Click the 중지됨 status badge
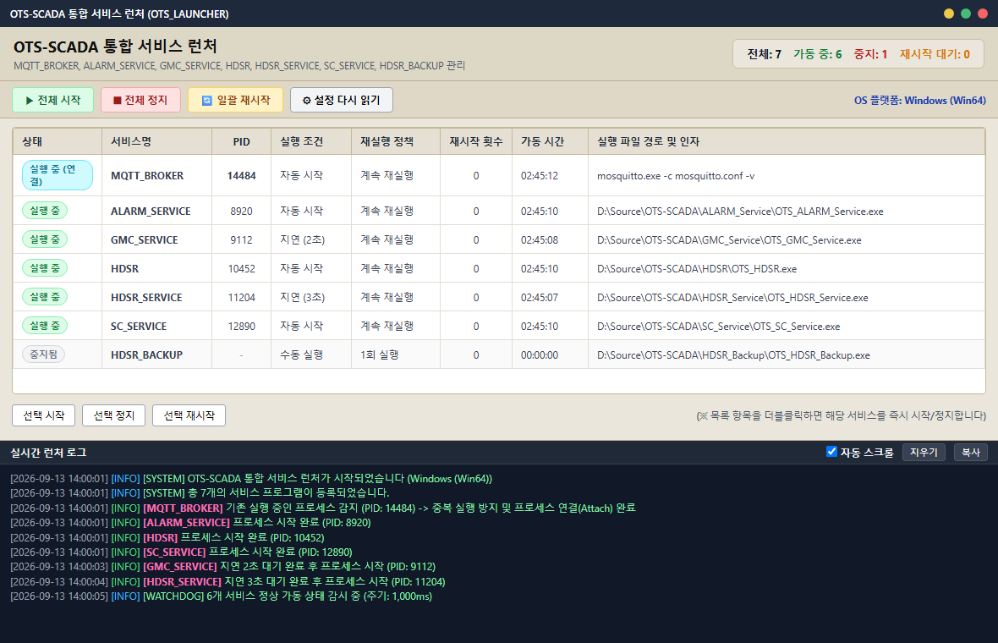The image size is (998, 643). pos(43,354)
